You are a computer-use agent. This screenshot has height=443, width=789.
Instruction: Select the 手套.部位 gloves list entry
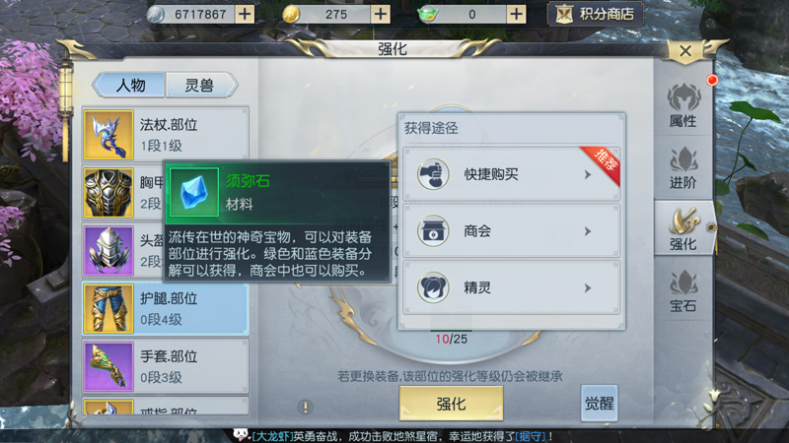coord(166,366)
